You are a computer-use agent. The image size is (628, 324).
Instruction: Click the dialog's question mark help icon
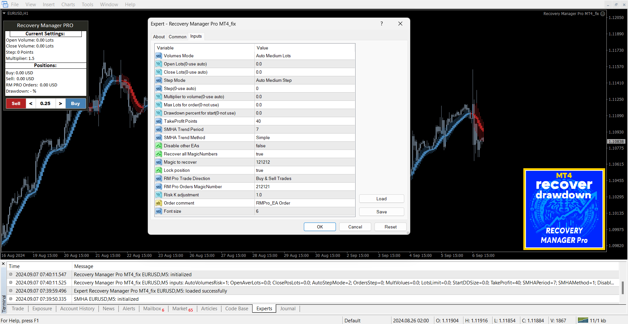pos(381,24)
